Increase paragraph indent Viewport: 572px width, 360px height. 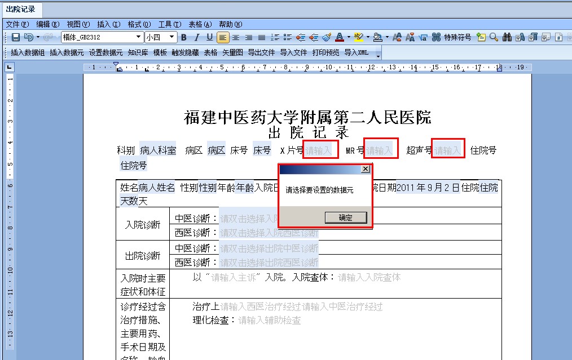tap(314, 37)
